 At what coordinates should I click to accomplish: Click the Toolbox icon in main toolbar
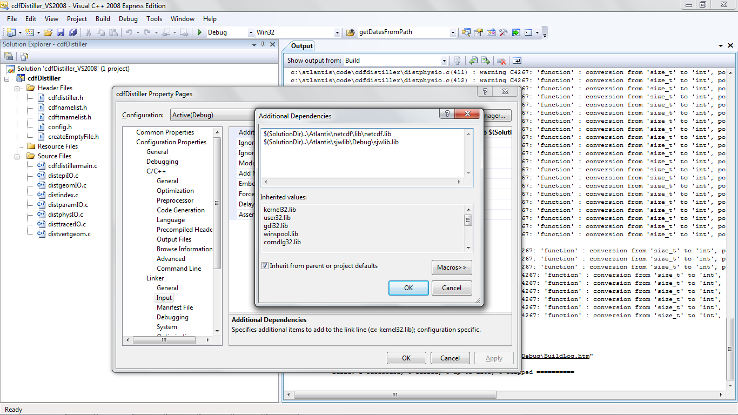tap(503, 32)
